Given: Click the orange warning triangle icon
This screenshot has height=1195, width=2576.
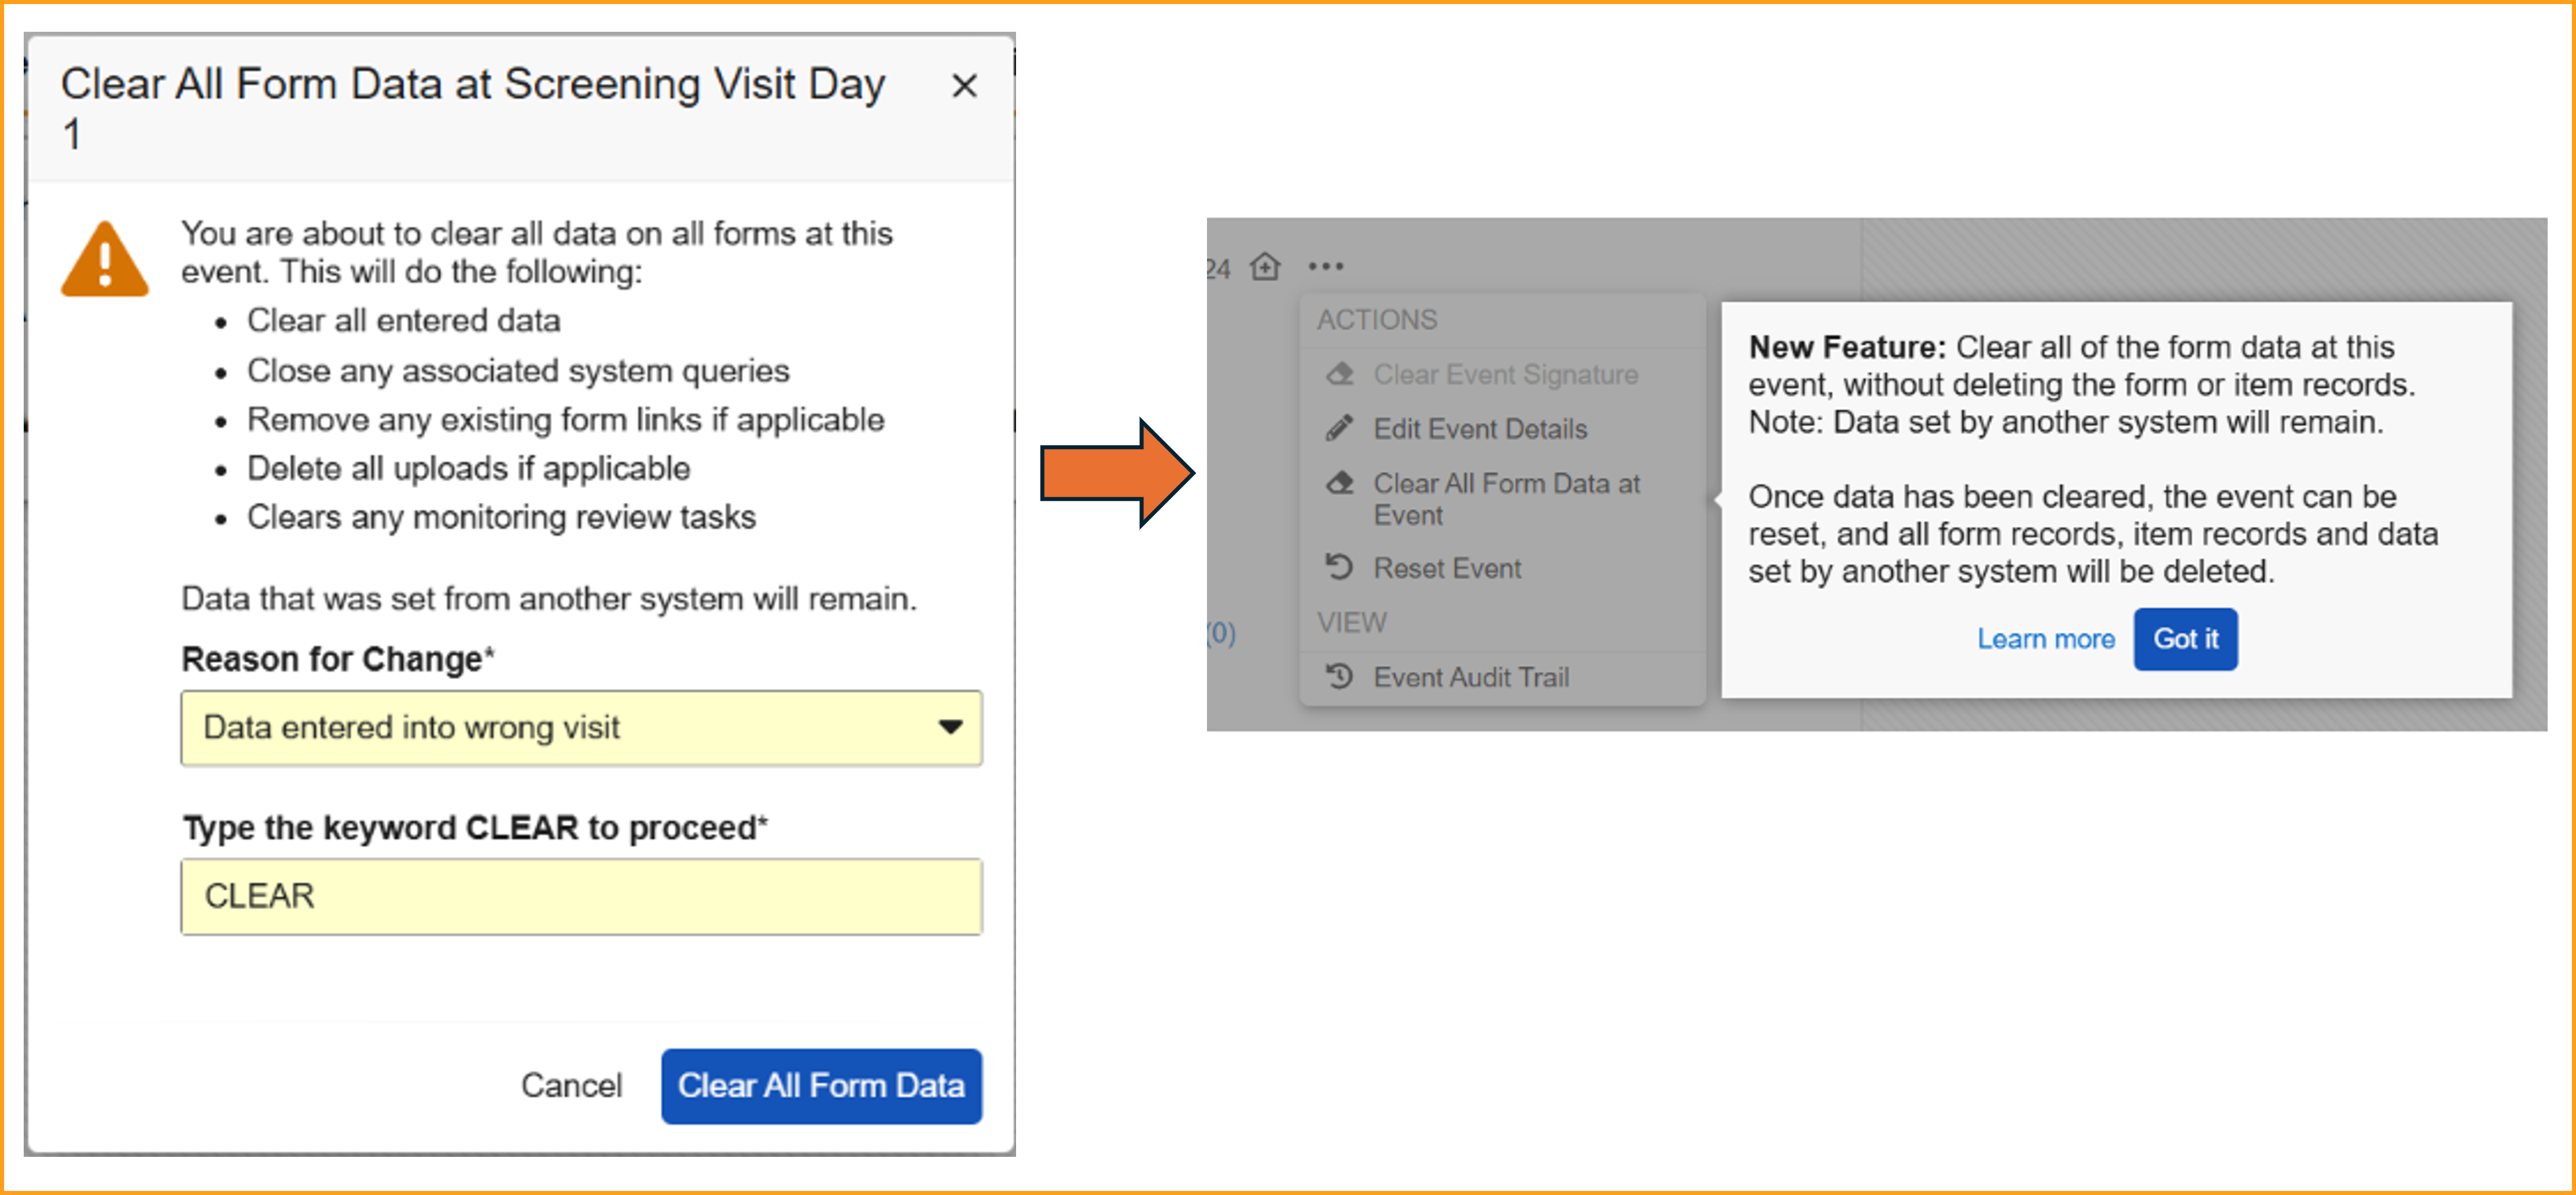Looking at the screenshot, I should pyautogui.click(x=105, y=260).
